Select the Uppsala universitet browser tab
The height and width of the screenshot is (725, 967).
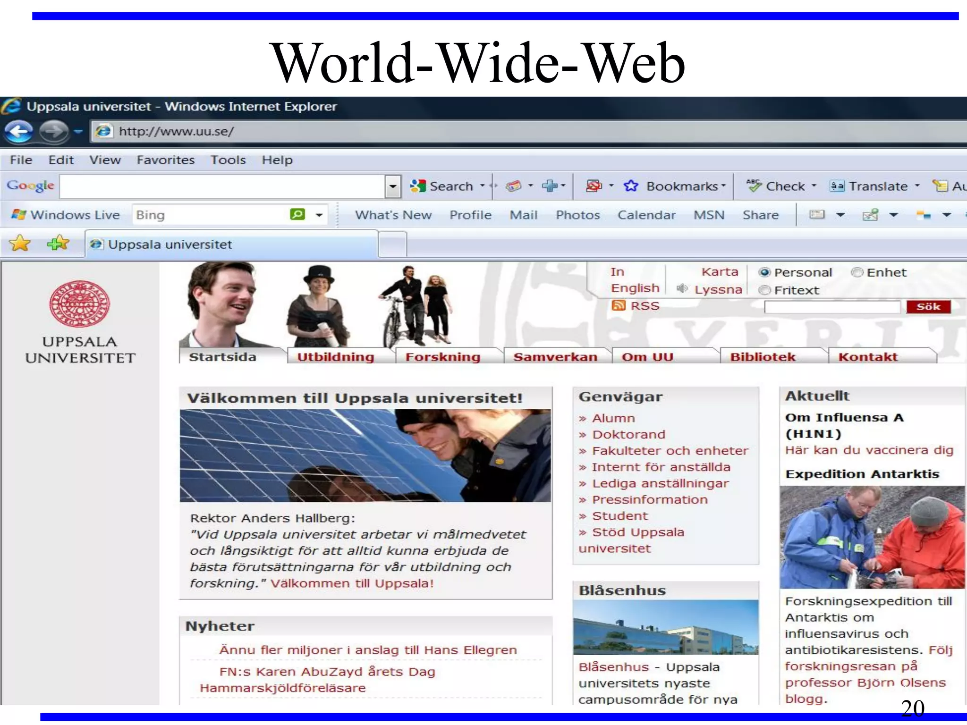click(x=231, y=244)
